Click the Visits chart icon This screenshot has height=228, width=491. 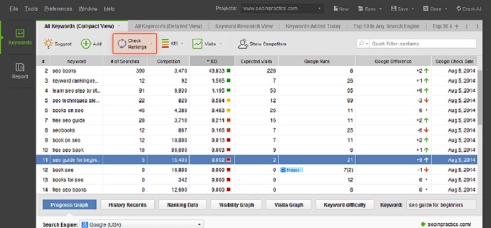tap(198, 44)
